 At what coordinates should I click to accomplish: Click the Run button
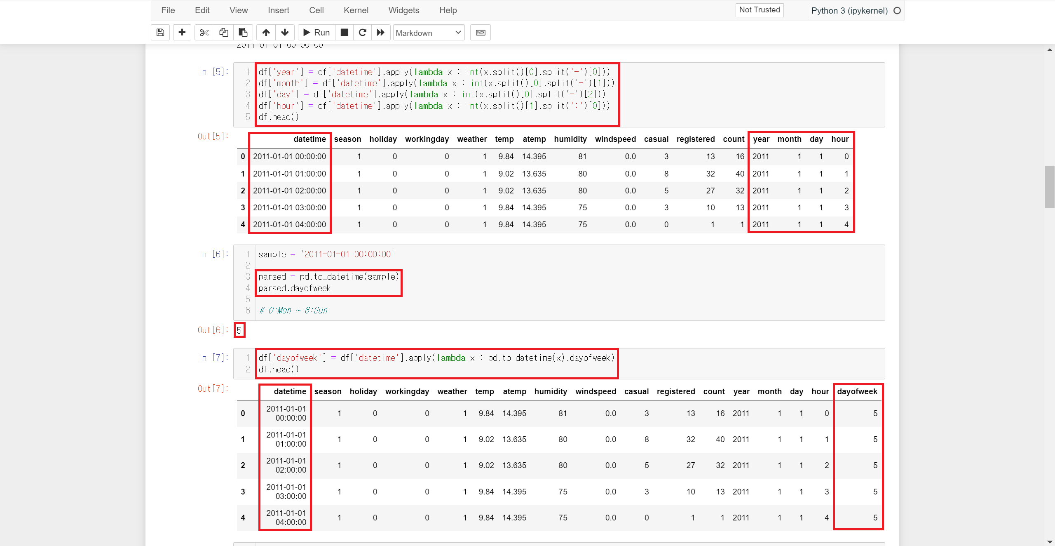316,33
